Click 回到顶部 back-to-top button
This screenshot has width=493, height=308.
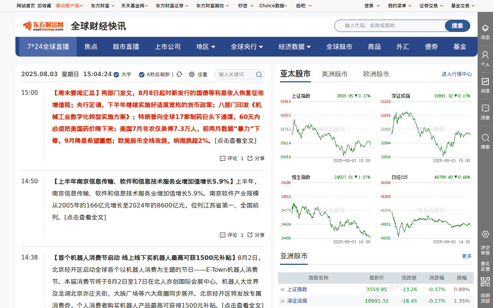click(x=485, y=298)
